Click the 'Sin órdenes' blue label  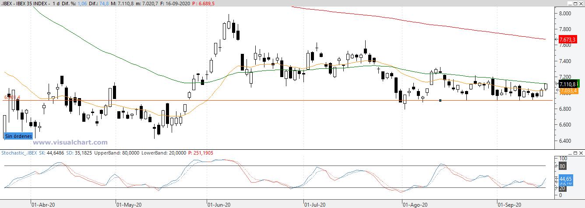(x=18, y=136)
